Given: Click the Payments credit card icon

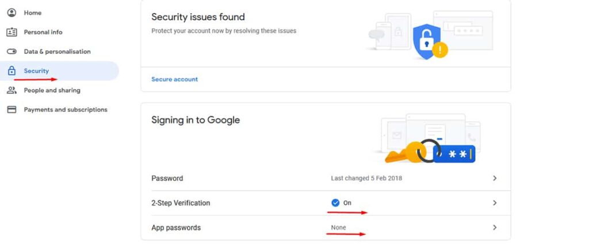Looking at the screenshot, I should point(12,110).
